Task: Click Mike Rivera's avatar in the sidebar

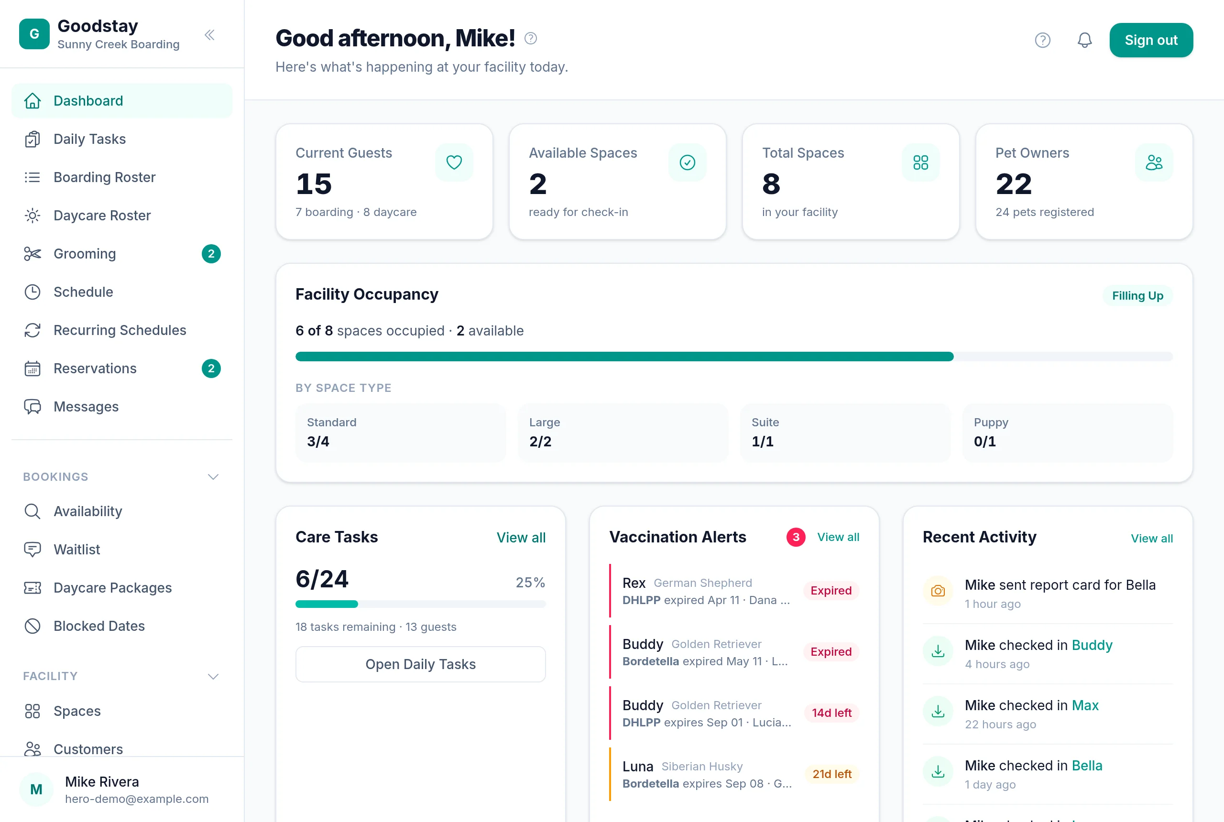Action: click(36, 790)
